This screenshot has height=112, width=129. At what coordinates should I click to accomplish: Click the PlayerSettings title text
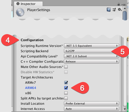(x=39, y=10)
